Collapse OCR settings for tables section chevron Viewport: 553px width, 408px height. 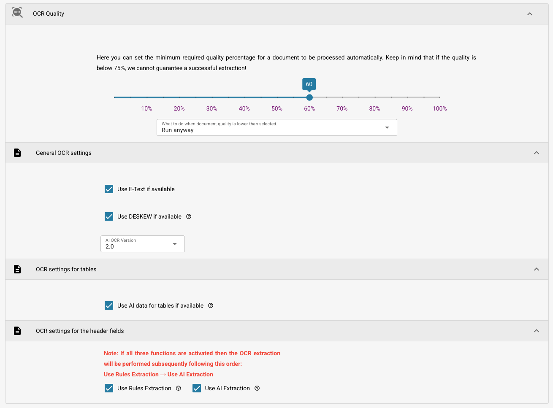point(537,269)
